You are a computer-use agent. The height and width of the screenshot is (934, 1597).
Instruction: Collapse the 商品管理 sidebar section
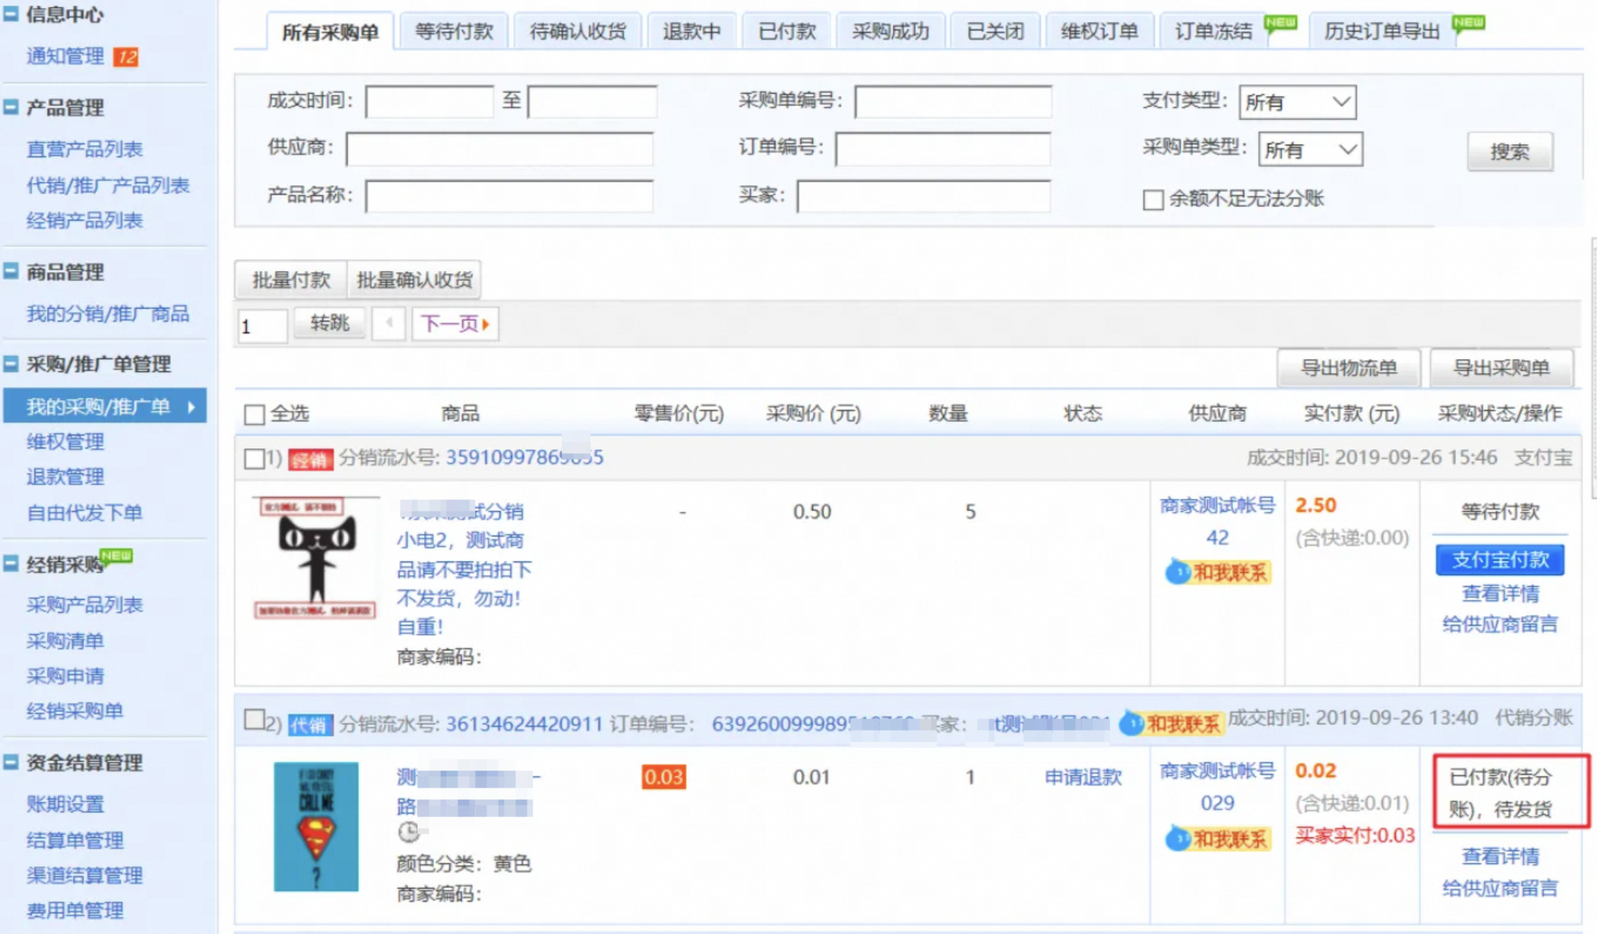point(11,272)
